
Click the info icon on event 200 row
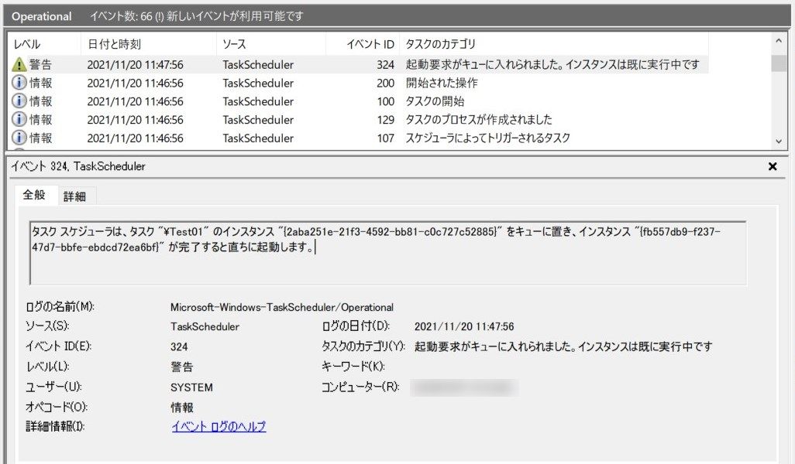coord(19,84)
